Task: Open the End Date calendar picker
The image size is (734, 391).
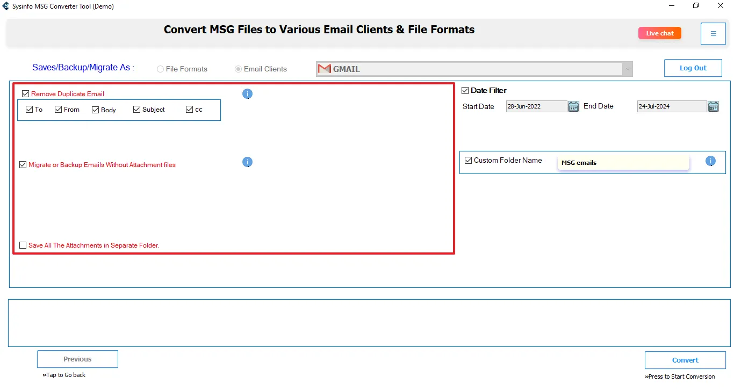Action: (x=713, y=106)
